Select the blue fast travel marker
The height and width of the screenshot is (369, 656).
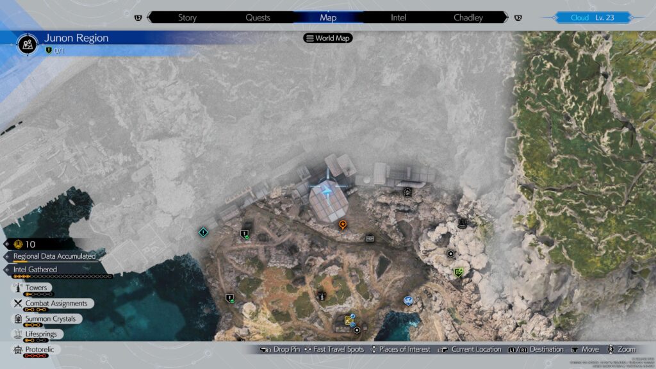[408, 300]
